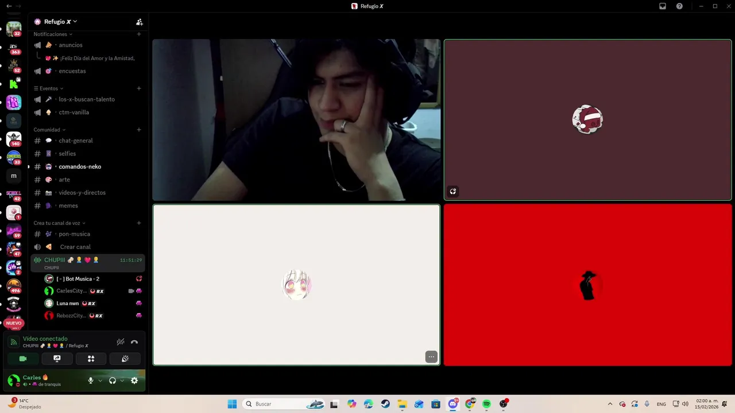Select Bot Musica - 2 in voice list

tap(93, 279)
